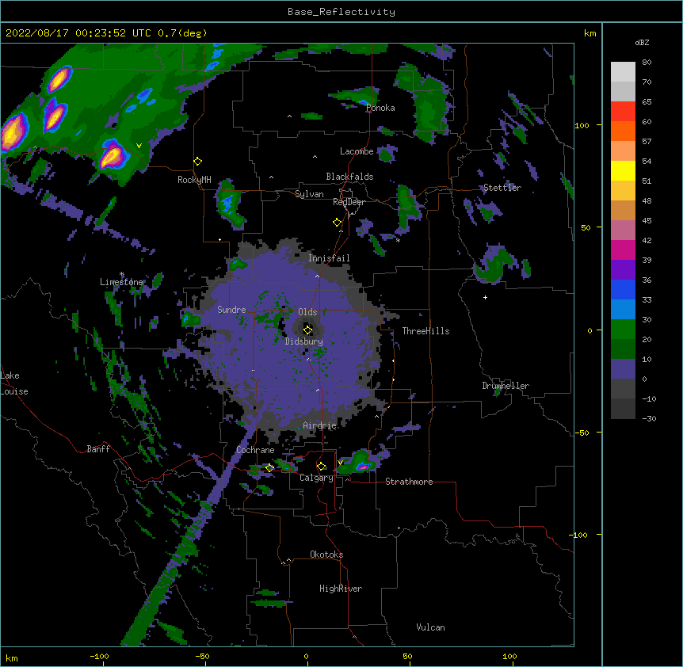Image resolution: width=683 pixels, height=667 pixels.
Task: Select the RockyMH map label
Action: [194, 180]
